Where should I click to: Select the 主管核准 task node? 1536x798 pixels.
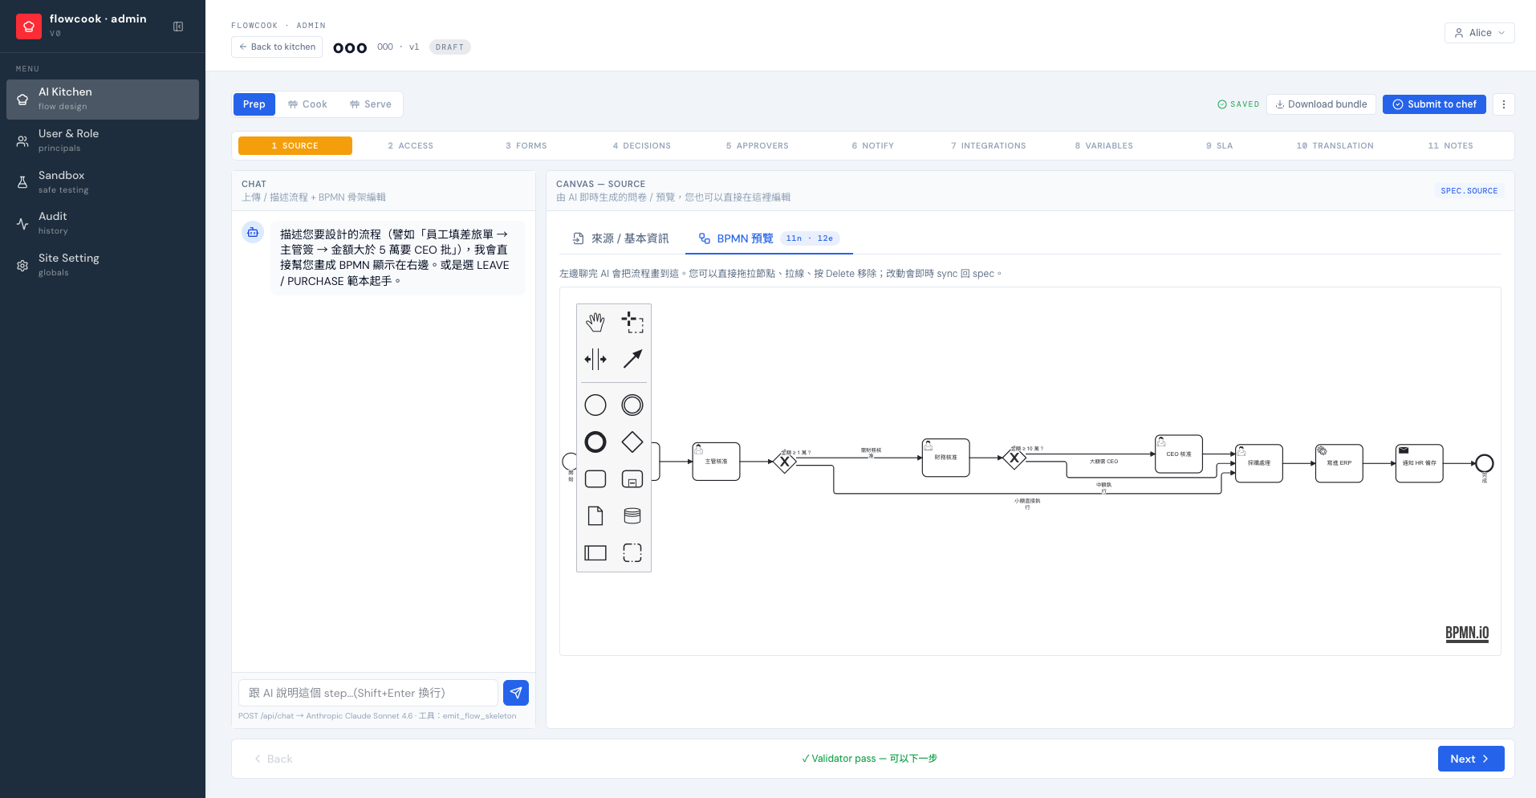[716, 462]
